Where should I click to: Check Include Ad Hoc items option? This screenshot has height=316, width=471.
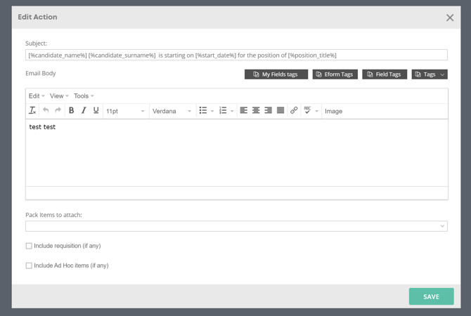click(29, 265)
